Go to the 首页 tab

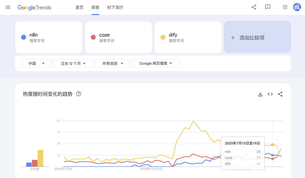pos(80,7)
